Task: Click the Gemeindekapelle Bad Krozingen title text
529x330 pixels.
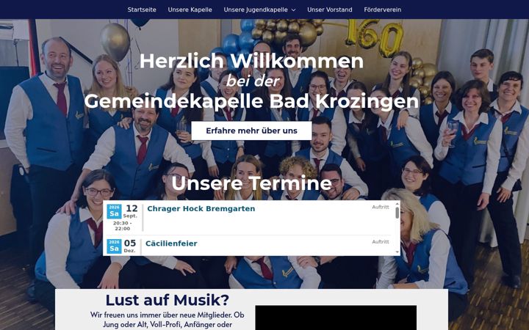Action: [252, 101]
